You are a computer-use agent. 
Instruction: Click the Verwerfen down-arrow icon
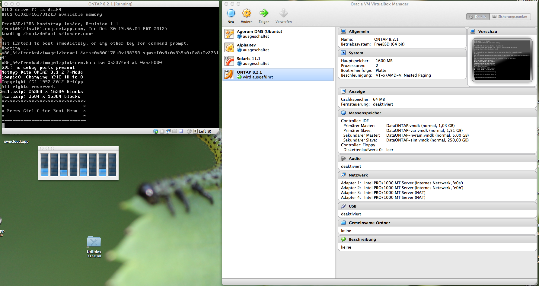click(283, 13)
